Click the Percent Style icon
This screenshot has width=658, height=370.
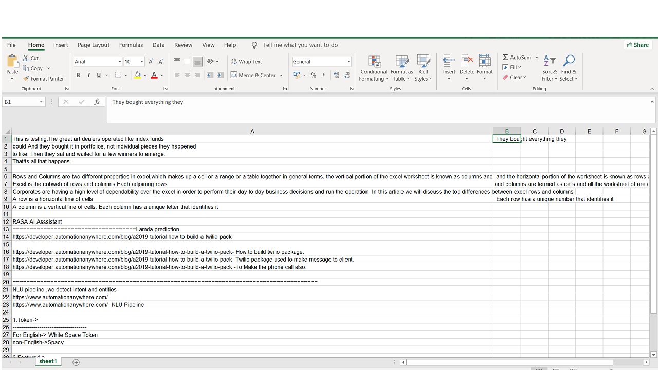[x=313, y=75]
